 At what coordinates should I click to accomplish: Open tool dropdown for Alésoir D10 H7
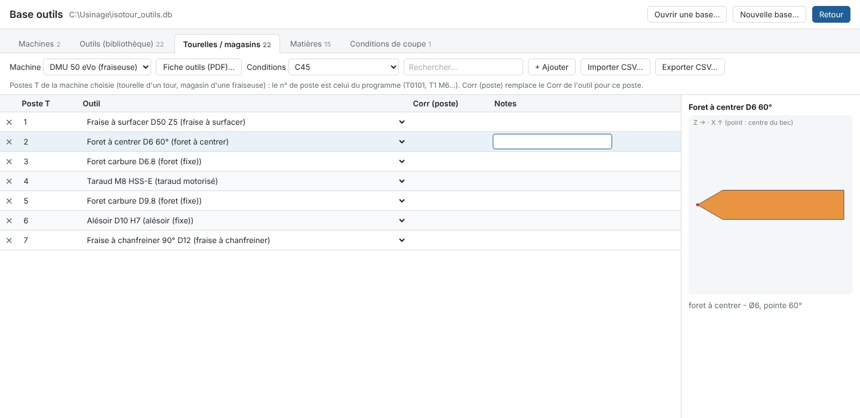[245, 220]
